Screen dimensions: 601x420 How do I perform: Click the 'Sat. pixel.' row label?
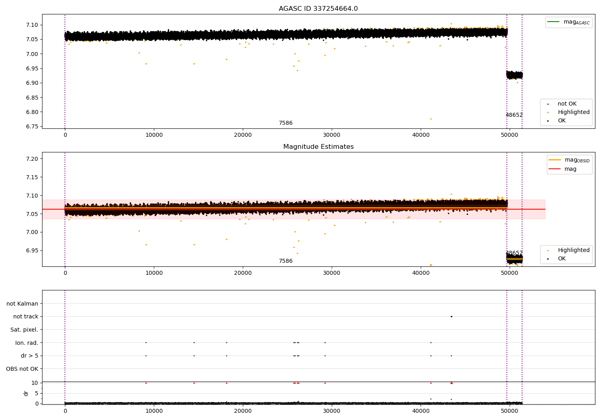(x=24, y=330)
